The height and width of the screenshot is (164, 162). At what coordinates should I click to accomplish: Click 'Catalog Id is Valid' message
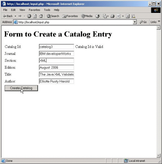coord(89,47)
